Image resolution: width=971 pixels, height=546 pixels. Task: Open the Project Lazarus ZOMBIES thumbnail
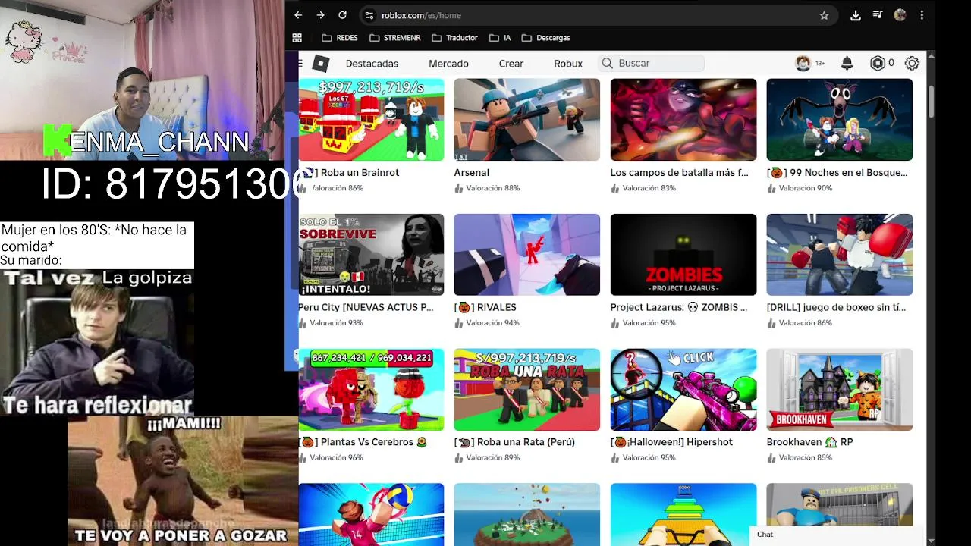(x=683, y=255)
